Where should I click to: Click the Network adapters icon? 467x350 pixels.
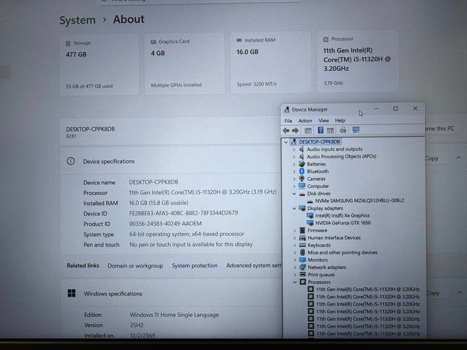pyautogui.click(x=303, y=267)
